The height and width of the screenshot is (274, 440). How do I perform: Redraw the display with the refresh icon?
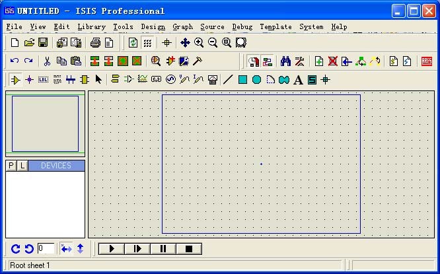(133, 43)
